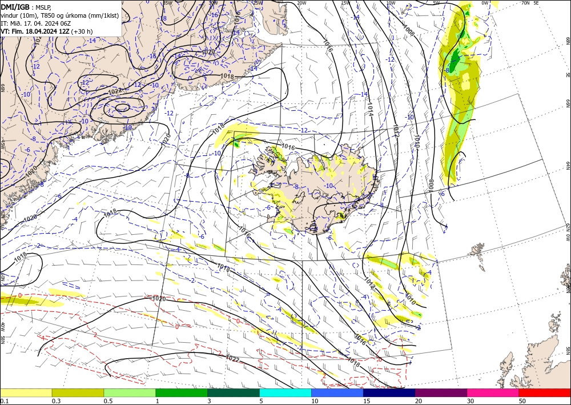Click the "20W" longitude label at top

click(301, 3)
